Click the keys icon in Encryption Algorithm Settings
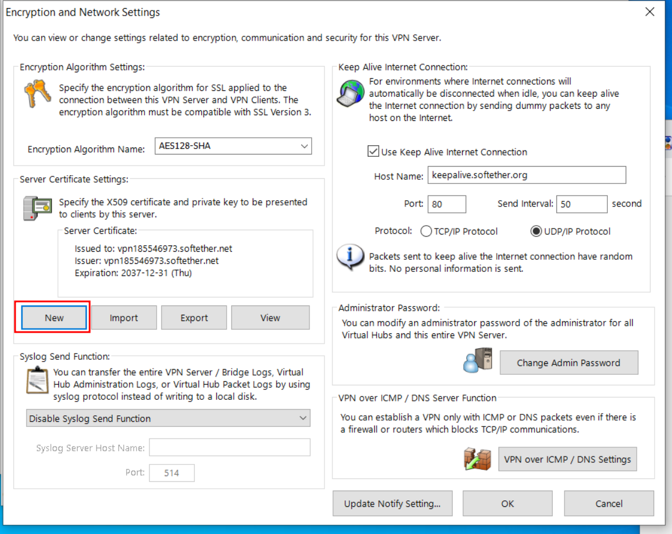Viewport: 672px width, 534px height. [38, 95]
